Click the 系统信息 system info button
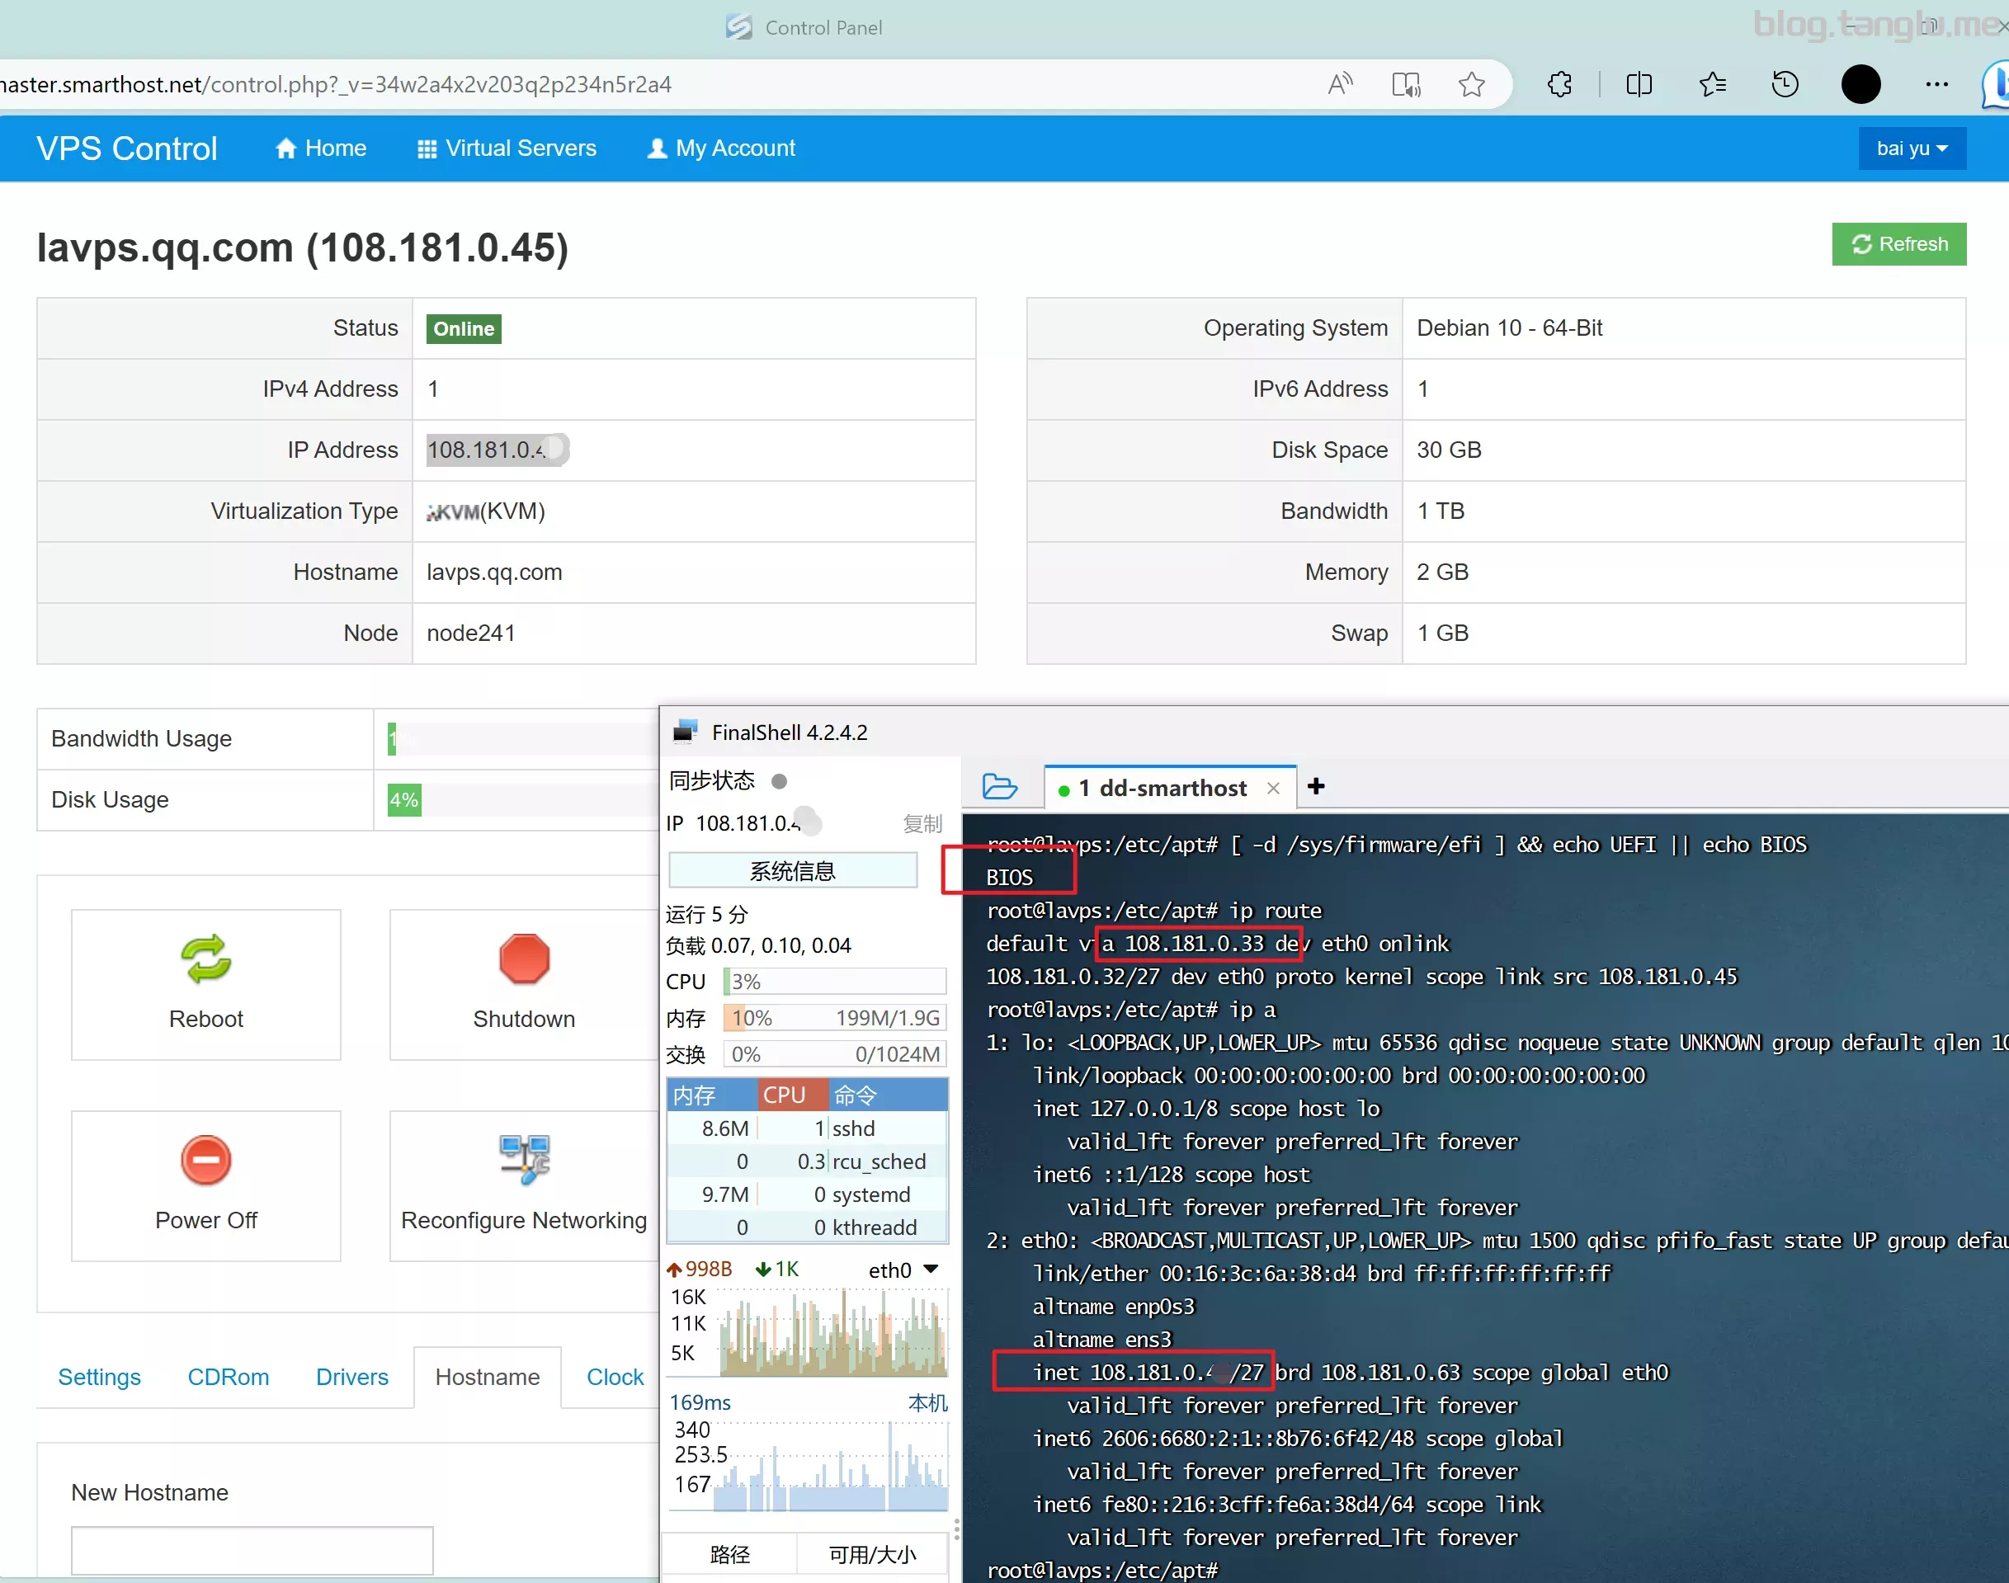Viewport: 2009px width, 1583px height. [x=793, y=871]
